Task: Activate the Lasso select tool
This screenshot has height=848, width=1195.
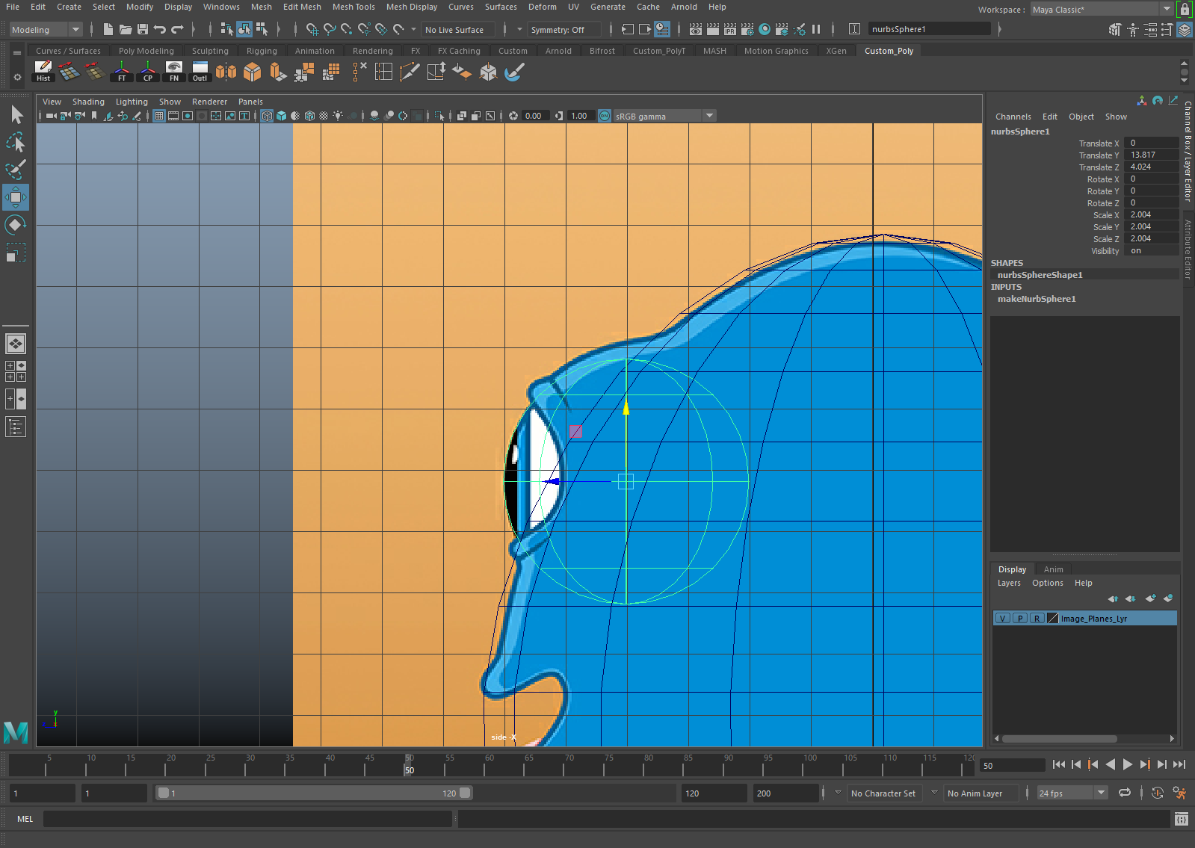Action: (16, 142)
